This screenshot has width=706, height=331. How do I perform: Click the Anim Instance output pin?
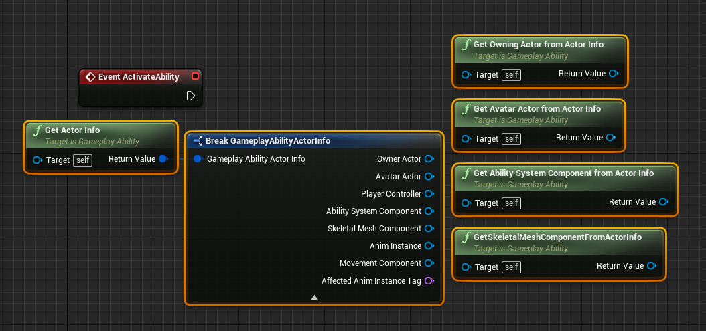pyautogui.click(x=429, y=245)
